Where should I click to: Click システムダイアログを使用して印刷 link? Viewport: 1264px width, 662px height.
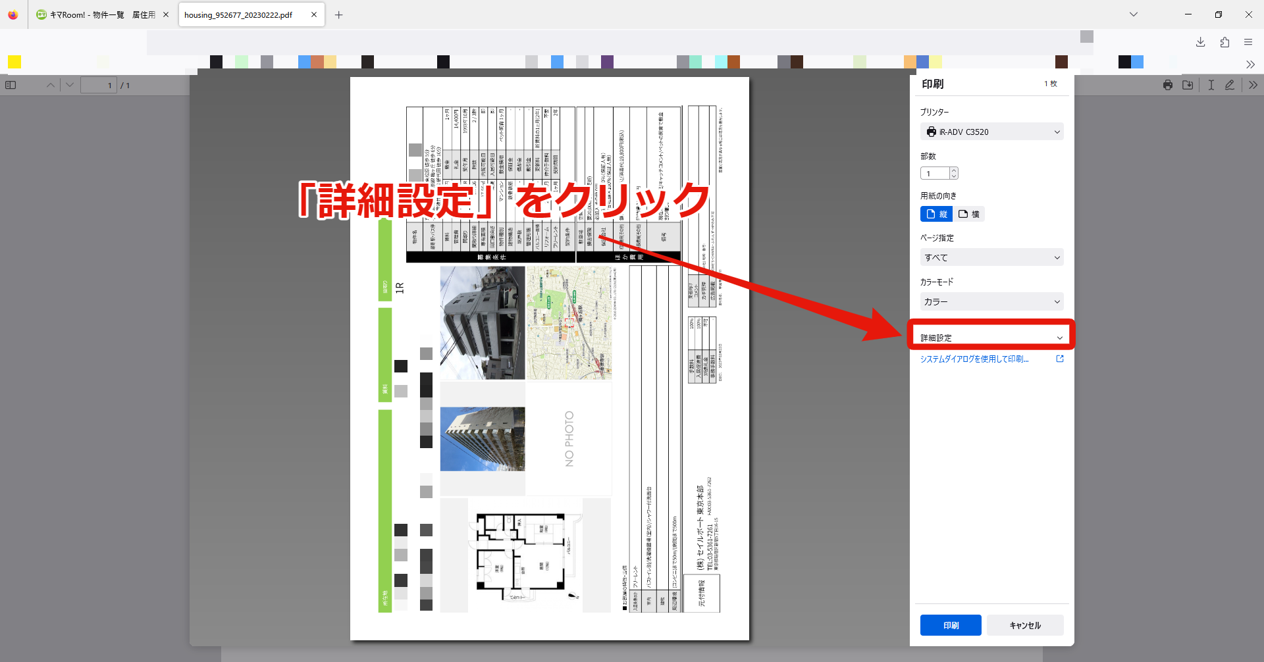coord(974,359)
